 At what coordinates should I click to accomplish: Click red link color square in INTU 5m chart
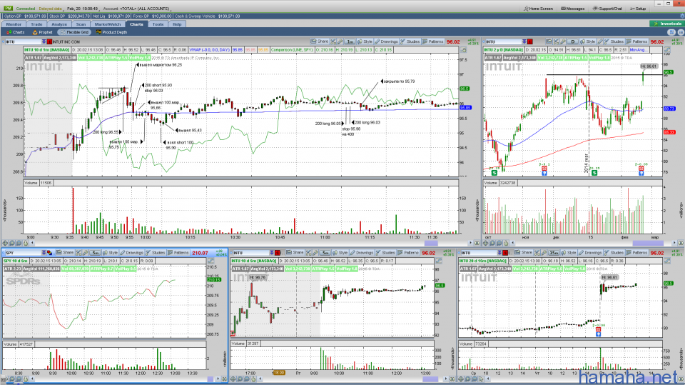click(x=278, y=253)
